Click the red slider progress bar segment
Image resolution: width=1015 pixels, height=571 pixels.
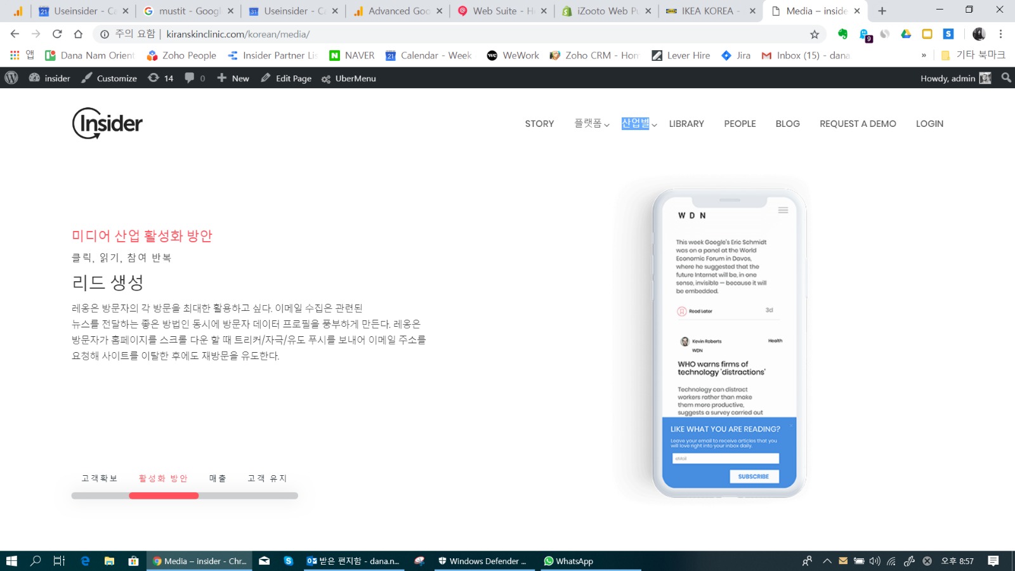click(164, 496)
